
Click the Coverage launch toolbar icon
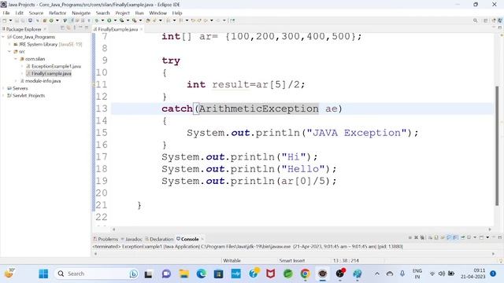121,20
